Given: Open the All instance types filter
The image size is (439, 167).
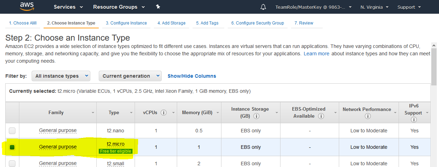Looking at the screenshot, I should pyautogui.click(x=61, y=76).
